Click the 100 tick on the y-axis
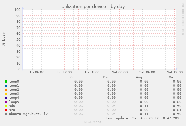 click(x=17, y=10)
